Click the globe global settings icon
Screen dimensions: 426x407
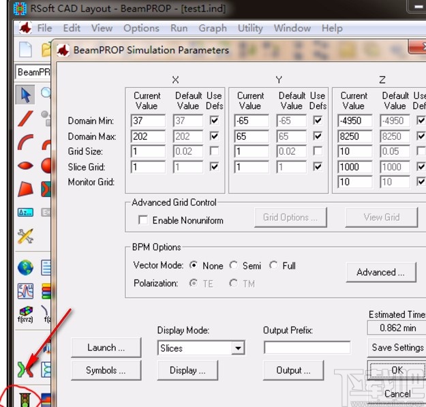(25, 268)
